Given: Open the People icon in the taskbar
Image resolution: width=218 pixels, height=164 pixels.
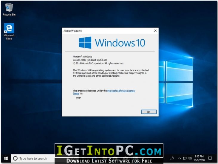Looking at the screenshot, I should pos(172,158).
